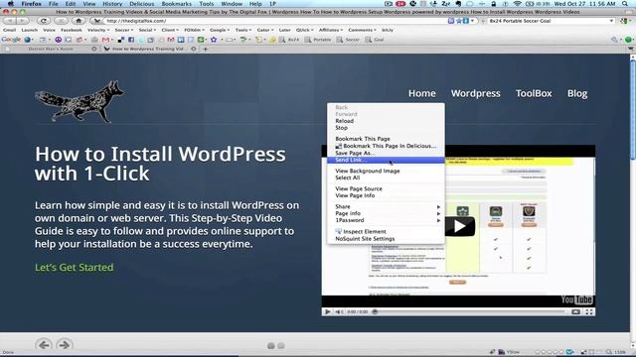636x357 pixels.
Task: Select the How to Wordpress Training tab
Action: click(x=148, y=49)
